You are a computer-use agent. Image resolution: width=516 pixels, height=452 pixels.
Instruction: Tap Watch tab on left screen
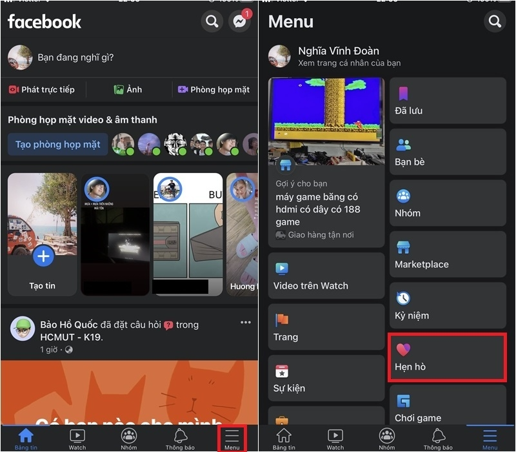tap(77, 439)
